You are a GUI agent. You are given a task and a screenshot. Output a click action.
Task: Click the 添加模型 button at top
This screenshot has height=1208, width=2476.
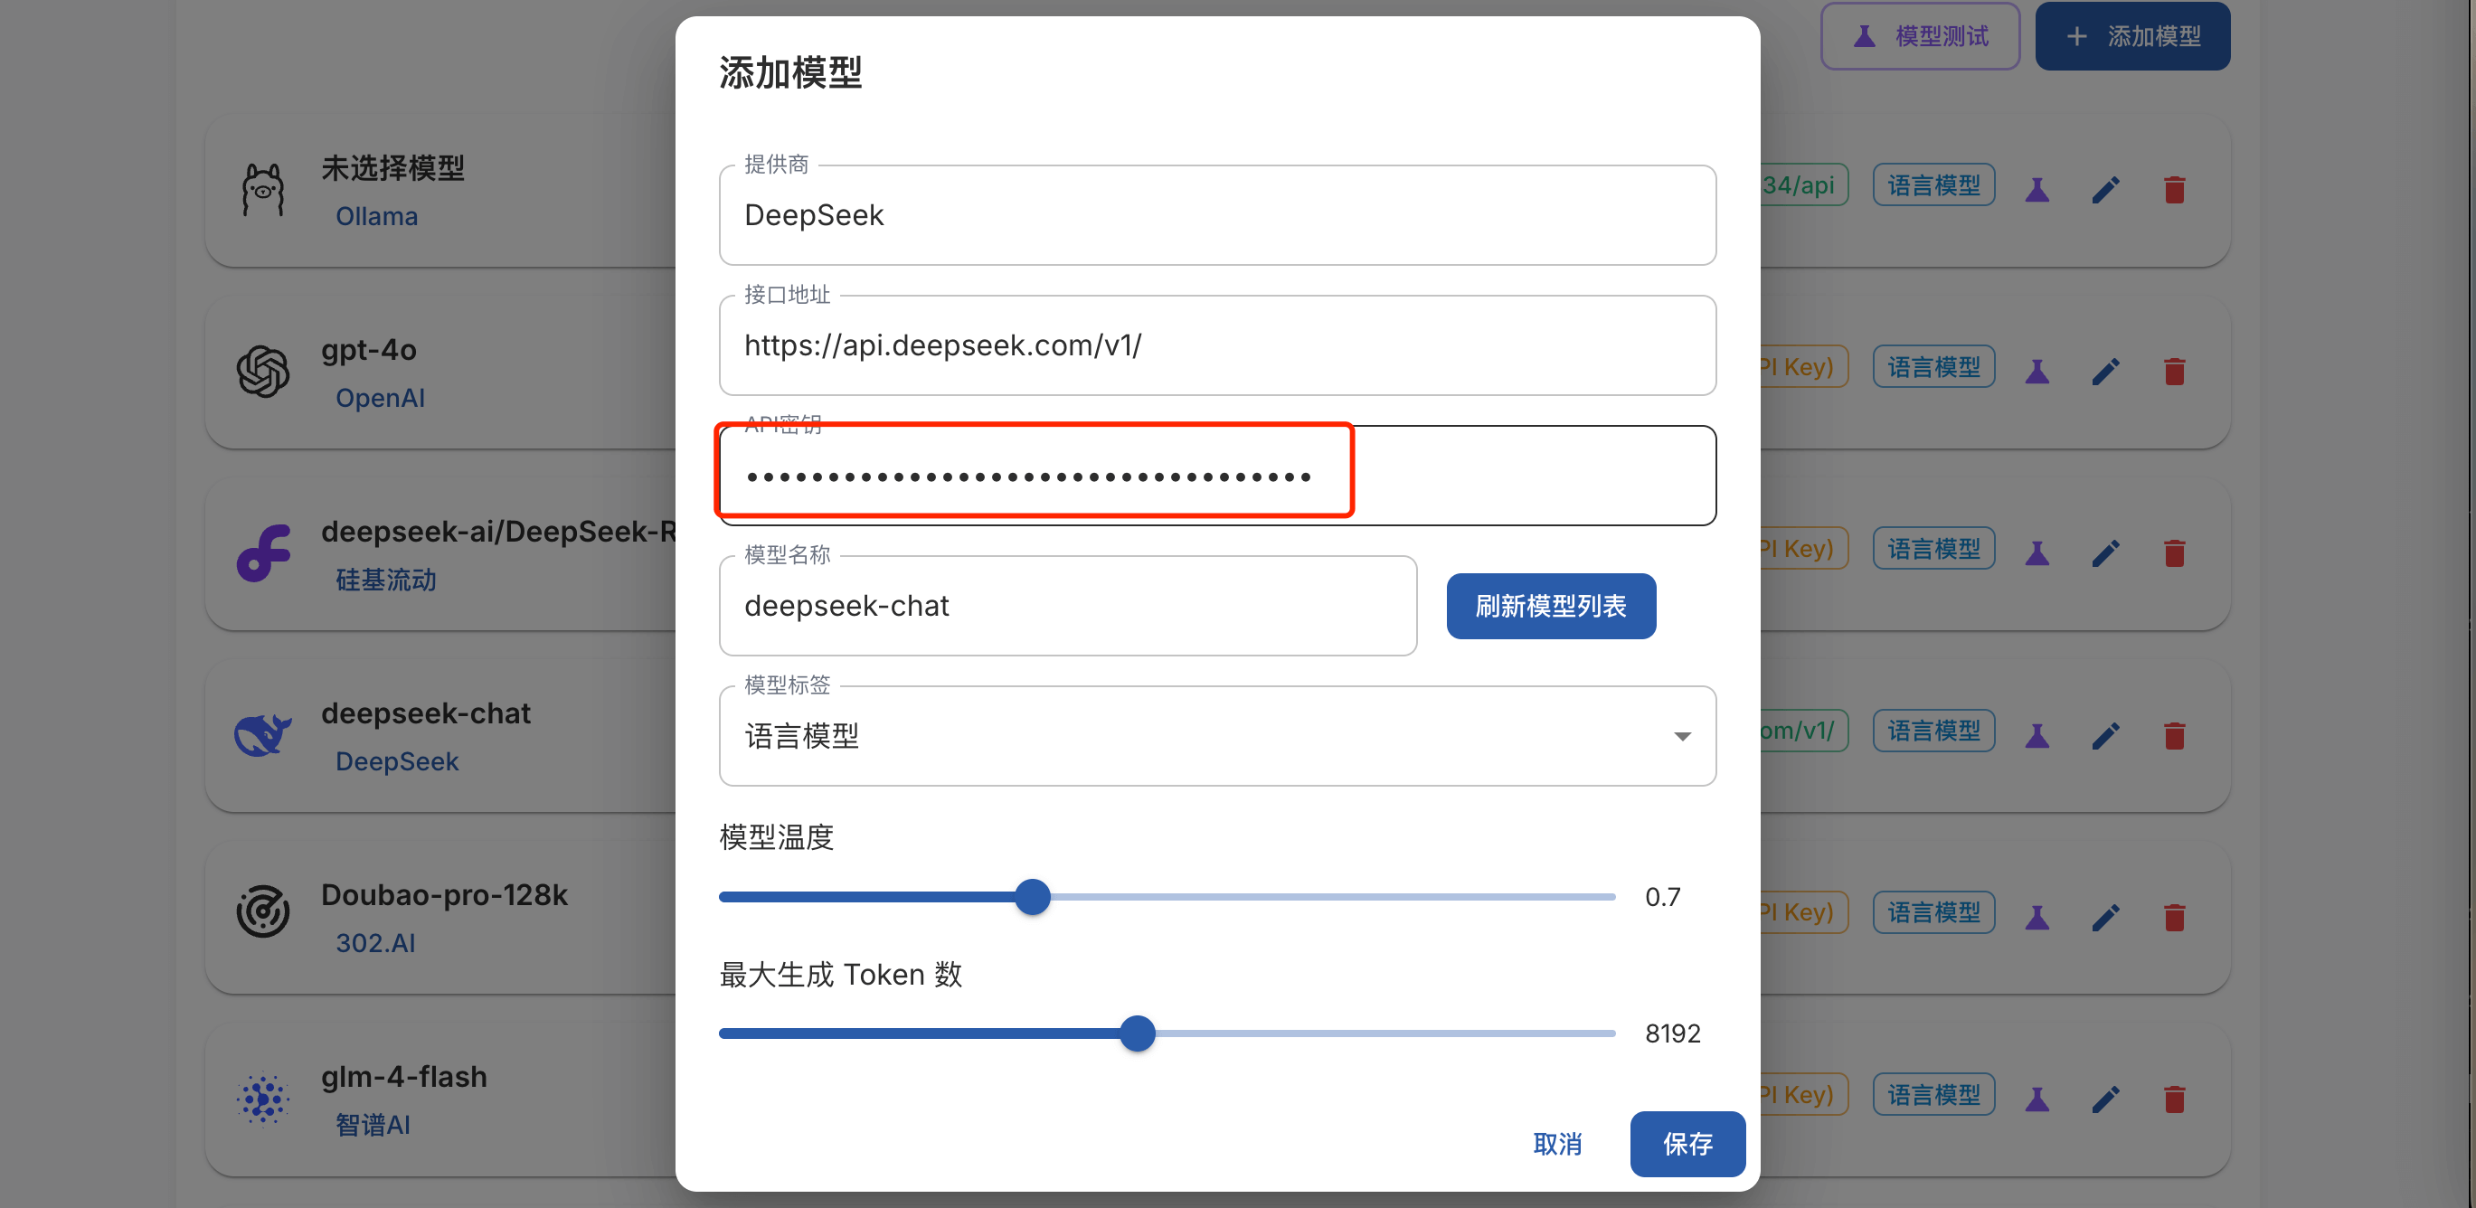(x=2131, y=36)
